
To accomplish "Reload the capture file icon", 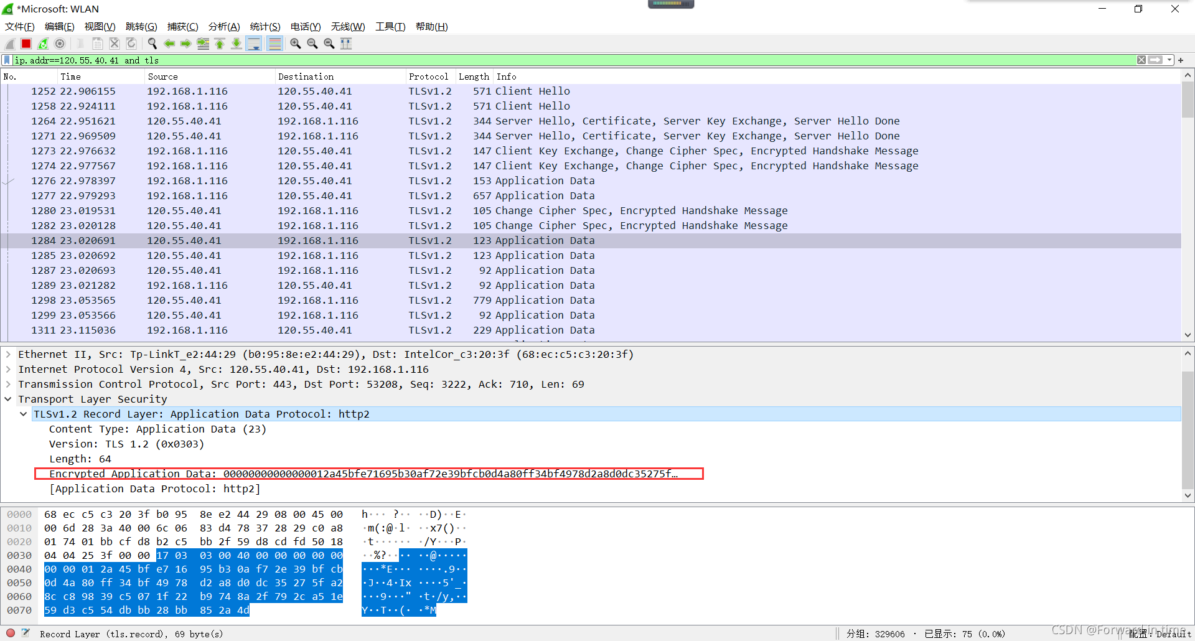I will [131, 44].
